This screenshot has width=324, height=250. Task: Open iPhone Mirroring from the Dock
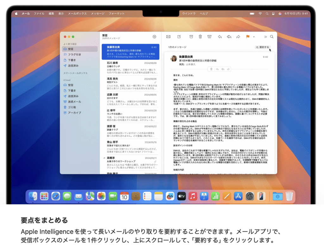tap(261, 196)
